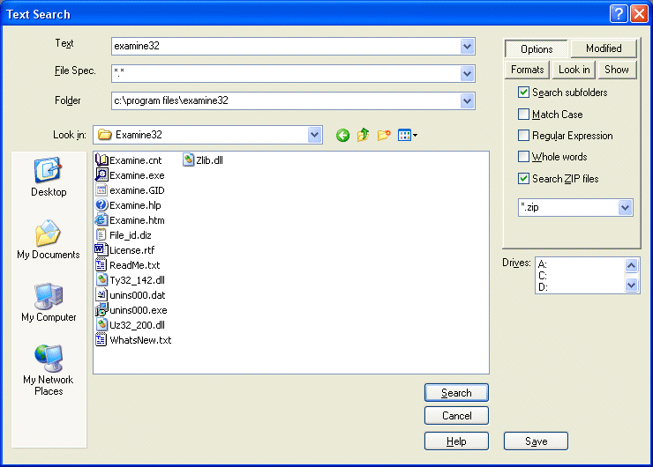Open My Documents in places bar

click(49, 233)
